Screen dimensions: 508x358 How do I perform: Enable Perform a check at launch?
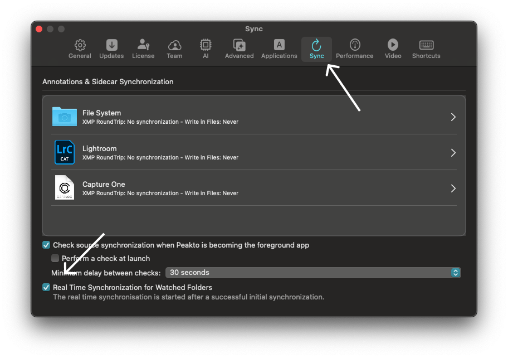(55, 258)
